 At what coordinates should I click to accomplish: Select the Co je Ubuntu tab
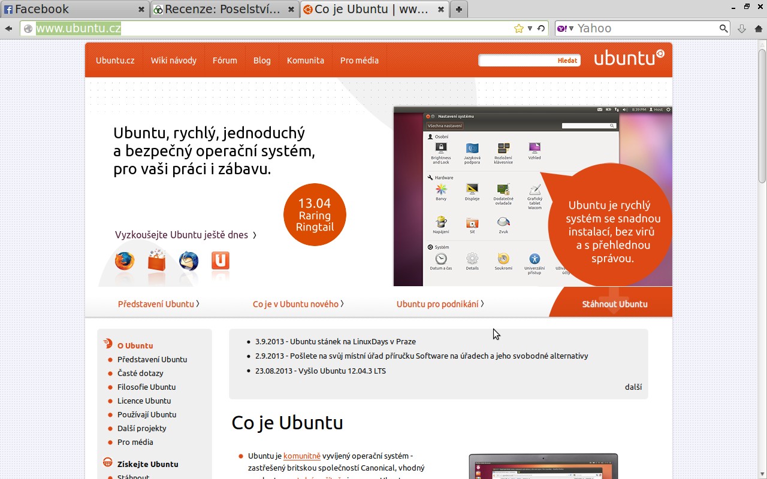(375, 10)
